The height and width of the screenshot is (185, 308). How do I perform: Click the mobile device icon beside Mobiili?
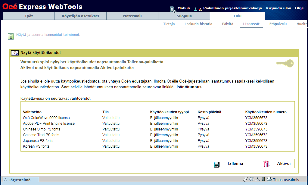click(x=173, y=9)
